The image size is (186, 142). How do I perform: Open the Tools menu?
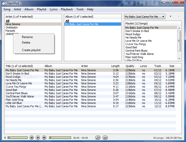80,9
